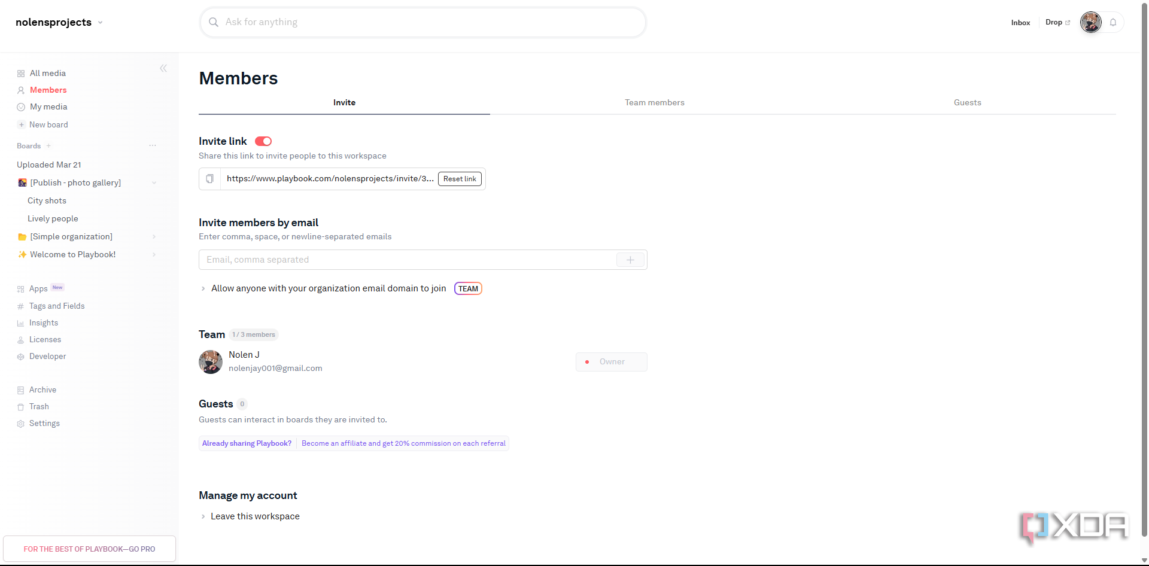Click the sparkle icon for Welcome to Playbook
1149x566 pixels.
pyautogui.click(x=22, y=255)
